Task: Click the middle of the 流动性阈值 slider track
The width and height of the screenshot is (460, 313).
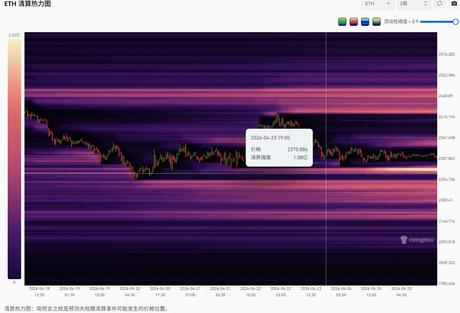Action: click(438, 22)
